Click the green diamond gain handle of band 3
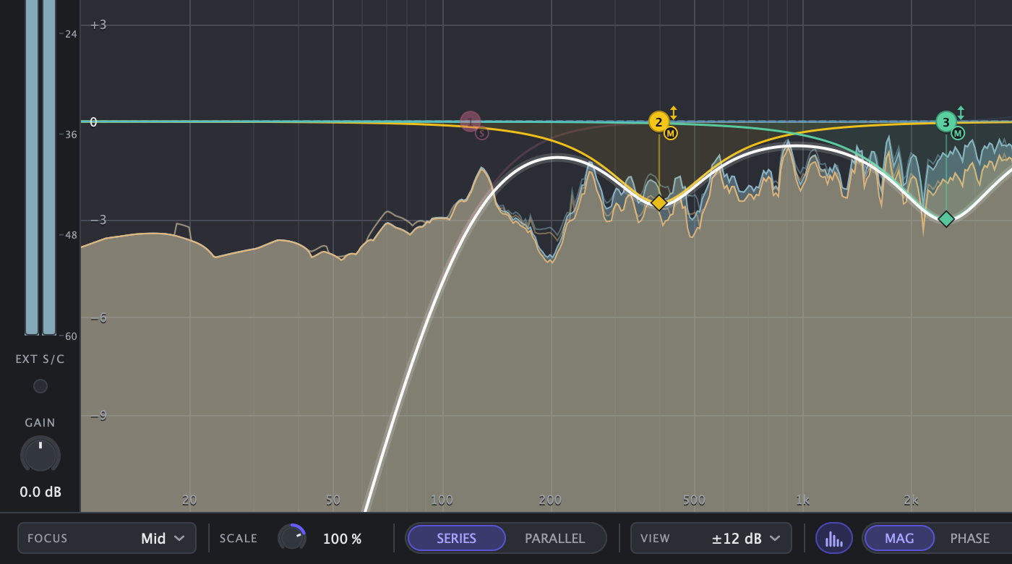1012x564 pixels. [x=946, y=218]
